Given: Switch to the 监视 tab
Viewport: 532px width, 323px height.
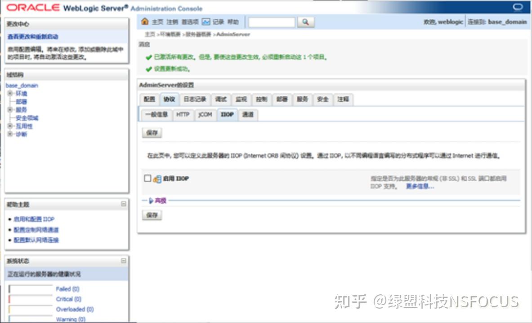Looking at the screenshot, I should [x=241, y=99].
